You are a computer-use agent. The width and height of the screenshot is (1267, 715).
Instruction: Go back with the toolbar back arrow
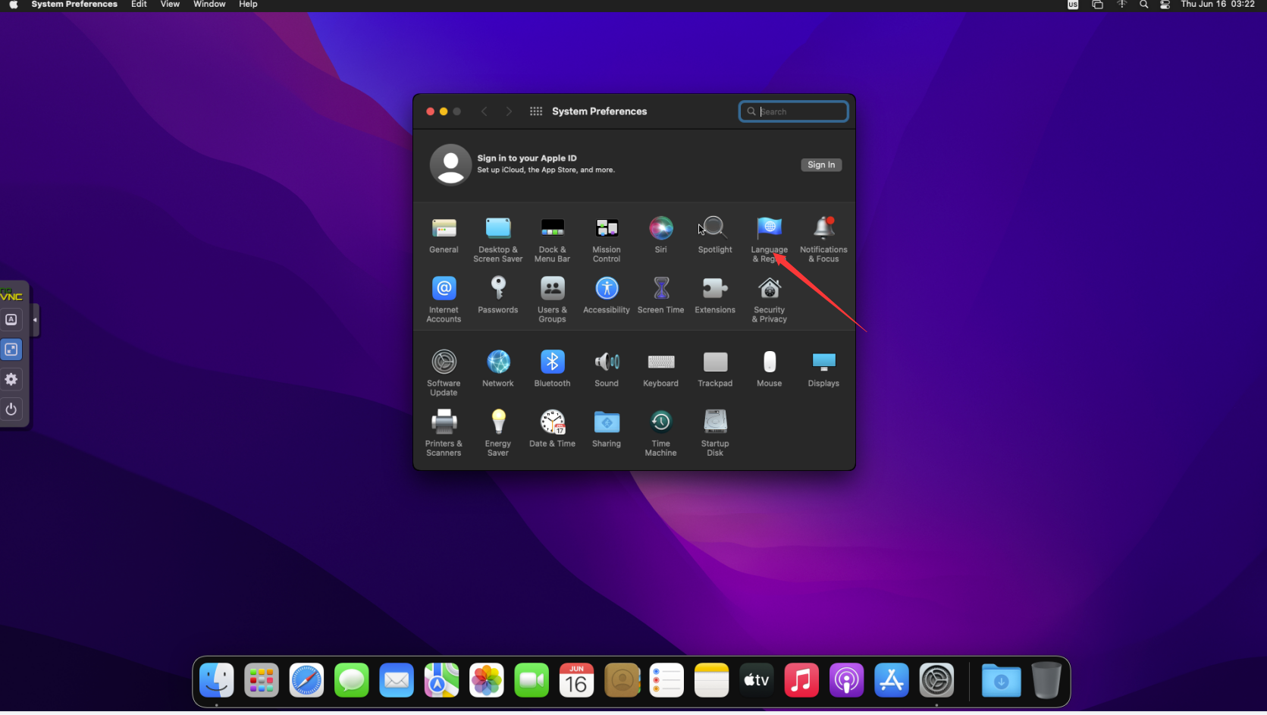pyautogui.click(x=485, y=111)
